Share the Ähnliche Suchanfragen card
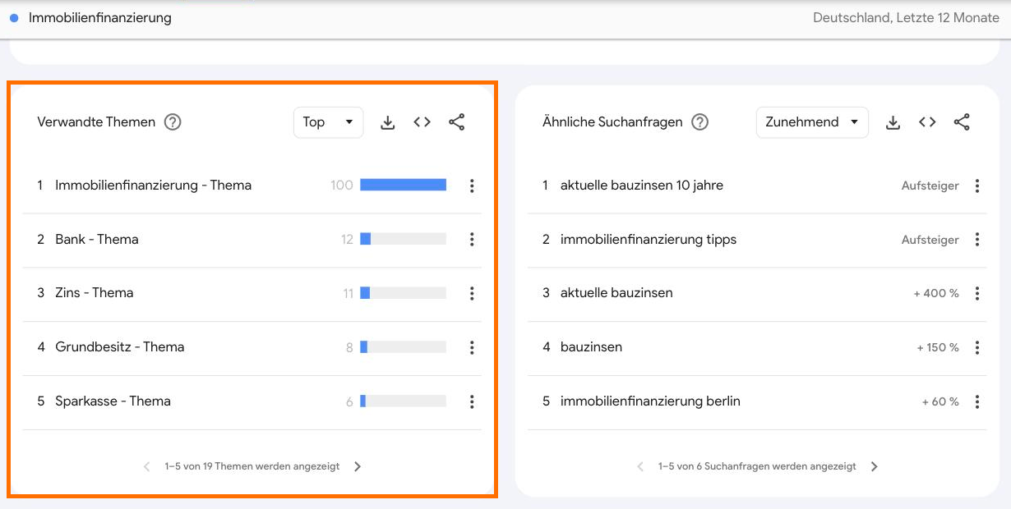This screenshot has height=509, width=1011. [963, 122]
